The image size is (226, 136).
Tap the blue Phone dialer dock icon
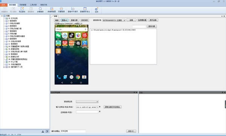(x=59, y=77)
